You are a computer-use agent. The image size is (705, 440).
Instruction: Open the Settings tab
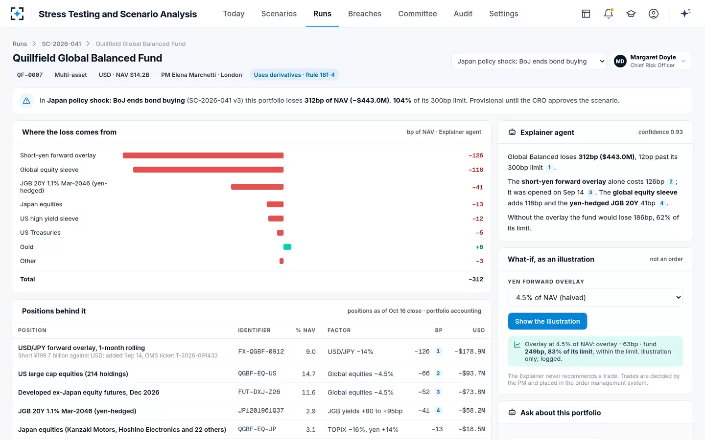point(504,14)
